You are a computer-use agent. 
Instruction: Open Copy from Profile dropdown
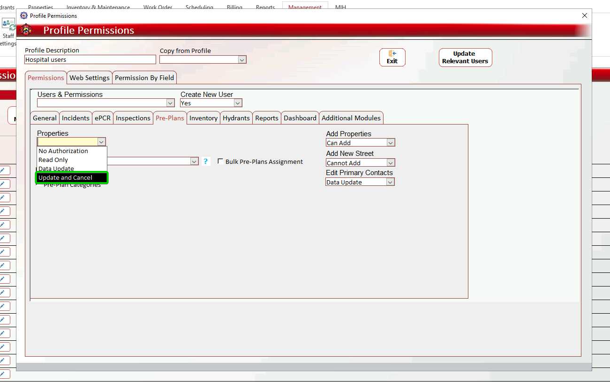point(242,60)
